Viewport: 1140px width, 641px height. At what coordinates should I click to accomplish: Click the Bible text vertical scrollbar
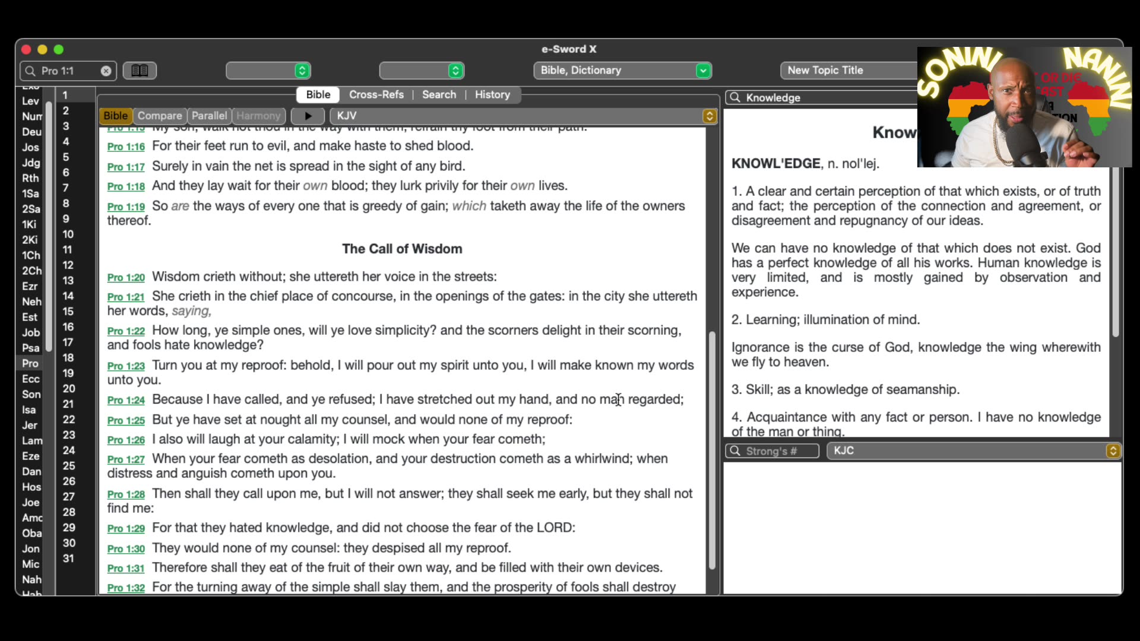[712, 451]
